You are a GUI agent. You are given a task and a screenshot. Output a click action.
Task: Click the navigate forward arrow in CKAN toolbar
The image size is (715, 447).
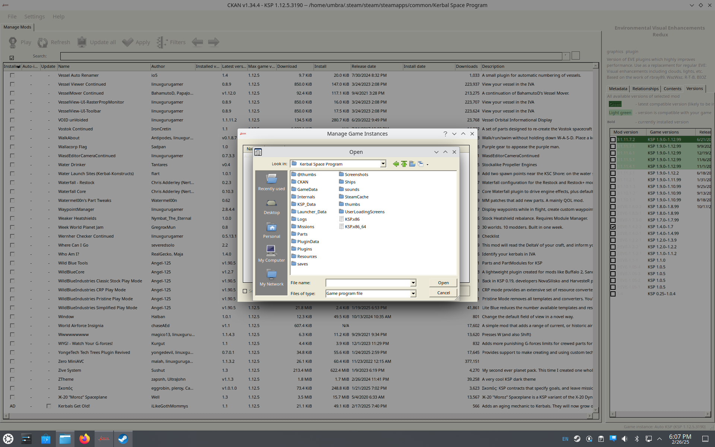click(x=213, y=42)
